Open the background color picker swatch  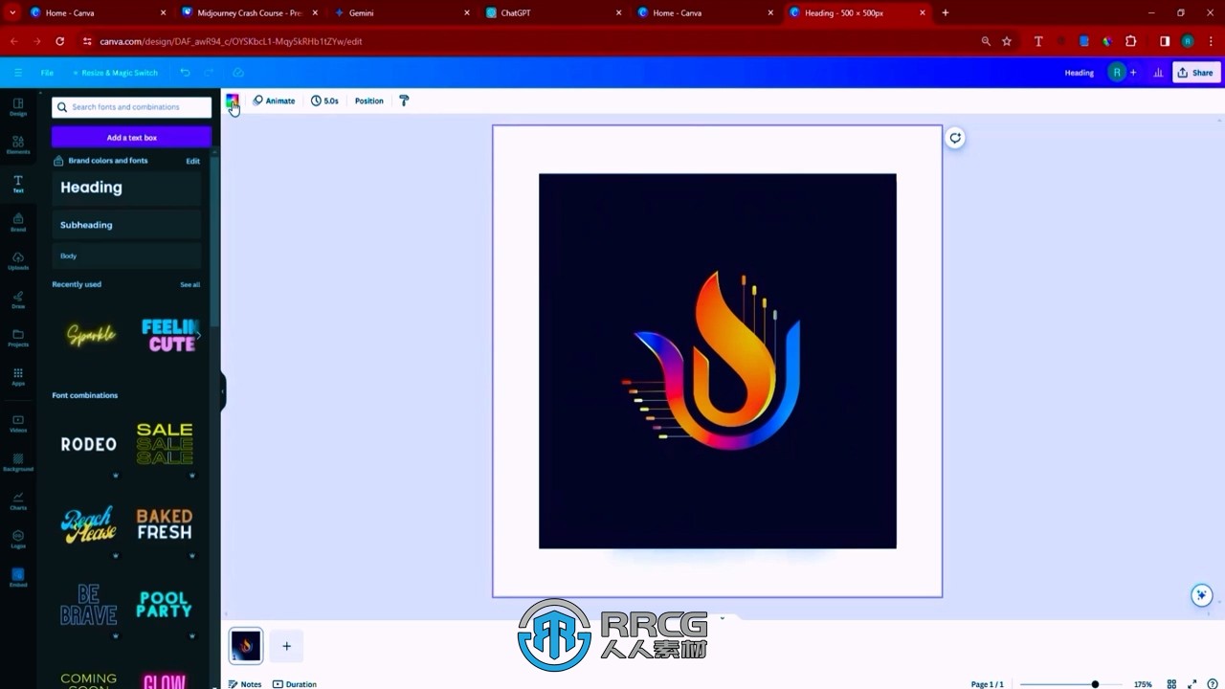[232, 100]
